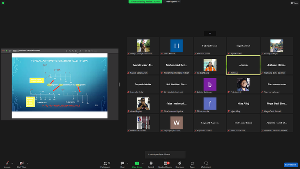Open Breakout Rooms
Image resolution: width=300 pixels, height=169 pixels.
click(165, 164)
